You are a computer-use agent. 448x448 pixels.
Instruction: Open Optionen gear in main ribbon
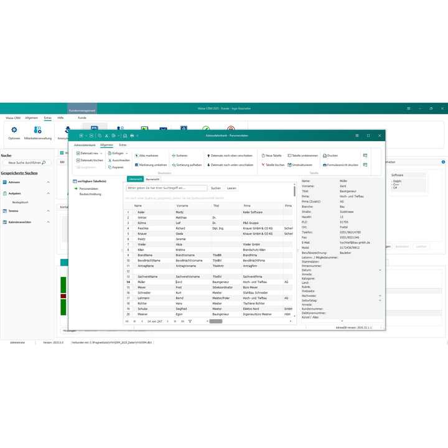click(x=14, y=130)
